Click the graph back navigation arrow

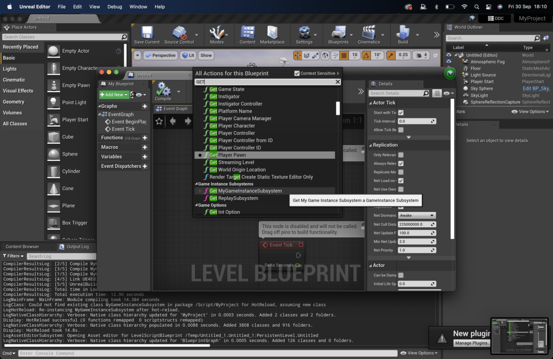(173, 121)
